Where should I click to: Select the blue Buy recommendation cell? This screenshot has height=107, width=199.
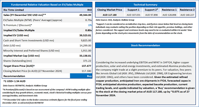coord(81,76)
